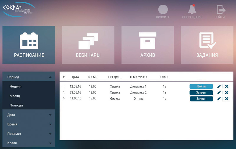Delete the Динамика 2 lesson row
Screen dimensions: 236x149
[227, 93]
